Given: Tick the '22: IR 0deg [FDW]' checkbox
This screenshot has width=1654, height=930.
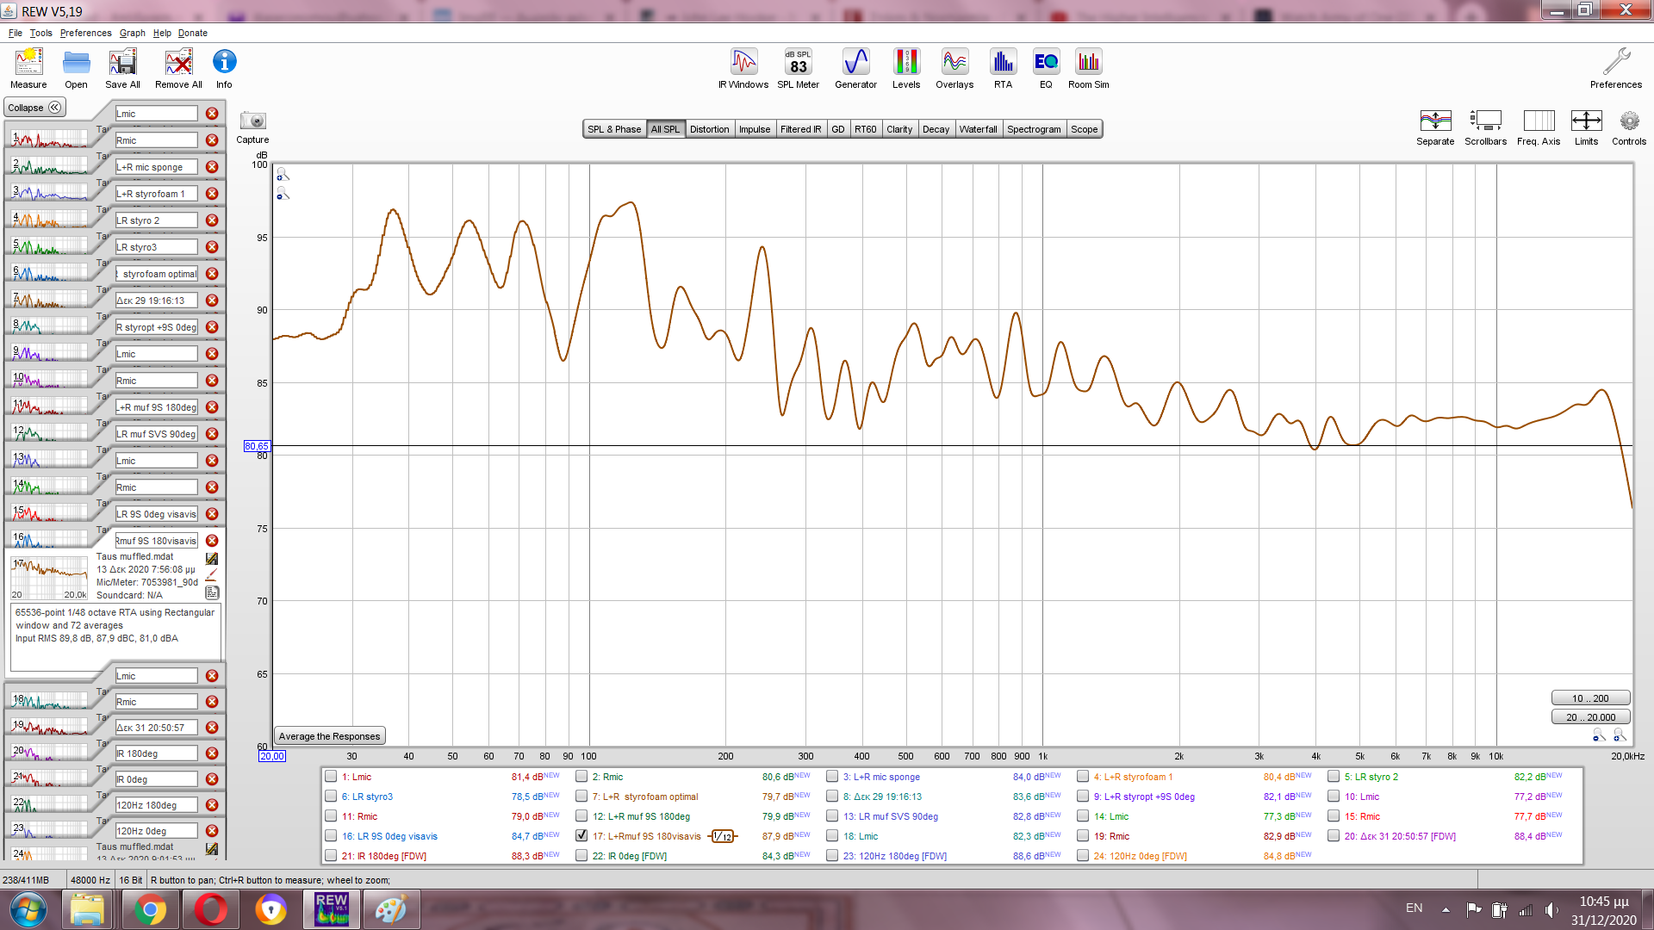Looking at the screenshot, I should click(x=581, y=855).
